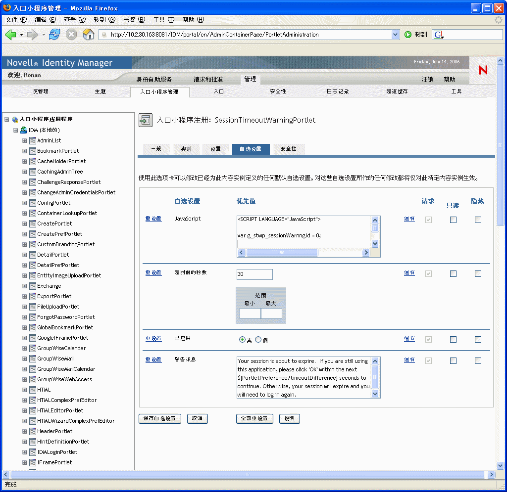Click the IDMLoginPortlet icon

click(x=32, y=452)
